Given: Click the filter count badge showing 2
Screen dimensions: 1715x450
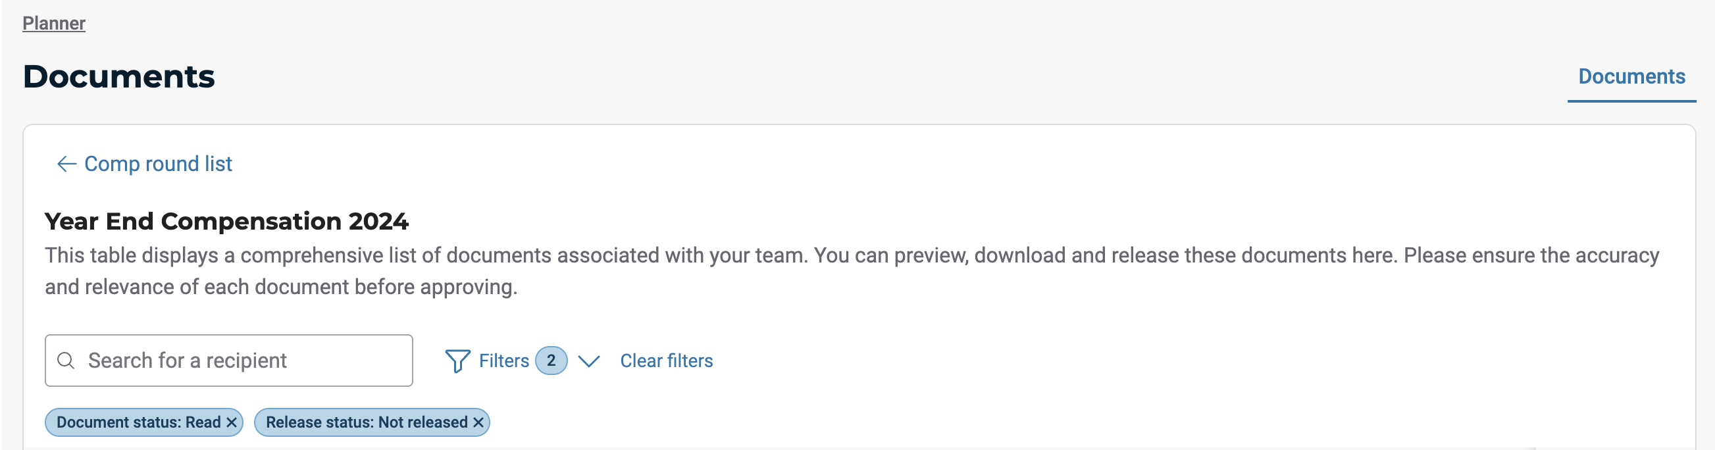Looking at the screenshot, I should point(551,361).
